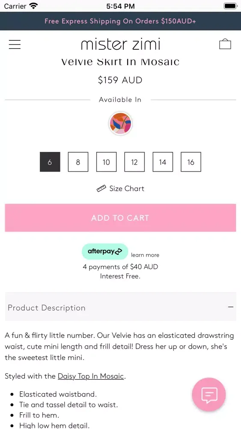The height and width of the screenshot is (429, 241).
Task: Tap the afterpay logo badge
Action: pos(105,251)
